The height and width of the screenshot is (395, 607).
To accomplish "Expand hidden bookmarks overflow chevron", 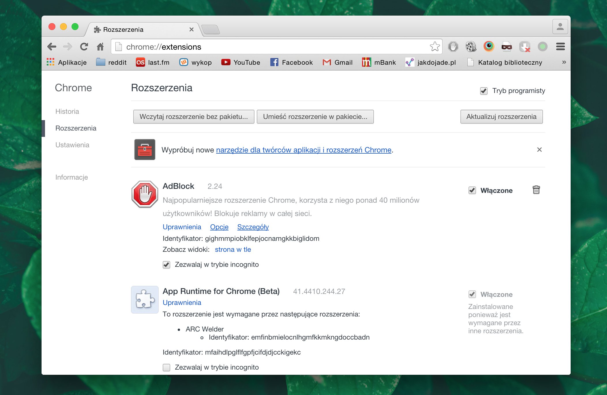I will coord(564,62).
